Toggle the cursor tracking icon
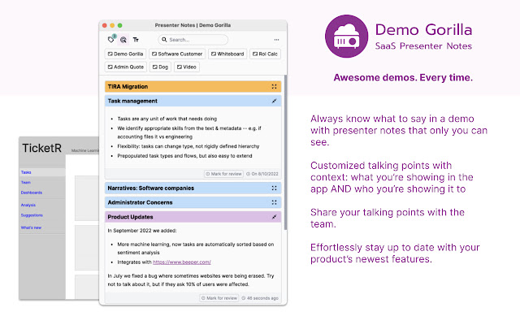This screenshot has width=520, height=325. point(123,40)
